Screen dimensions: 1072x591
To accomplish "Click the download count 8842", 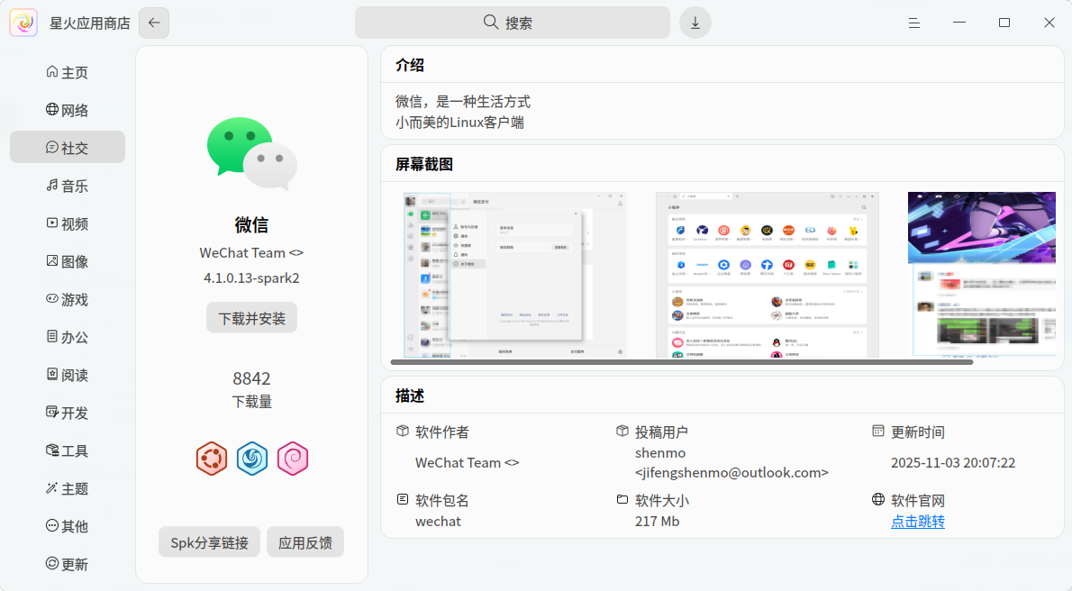I will [x=251, y=379].
